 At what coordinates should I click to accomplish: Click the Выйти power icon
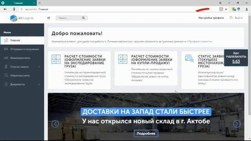click(x=231, y=18)
